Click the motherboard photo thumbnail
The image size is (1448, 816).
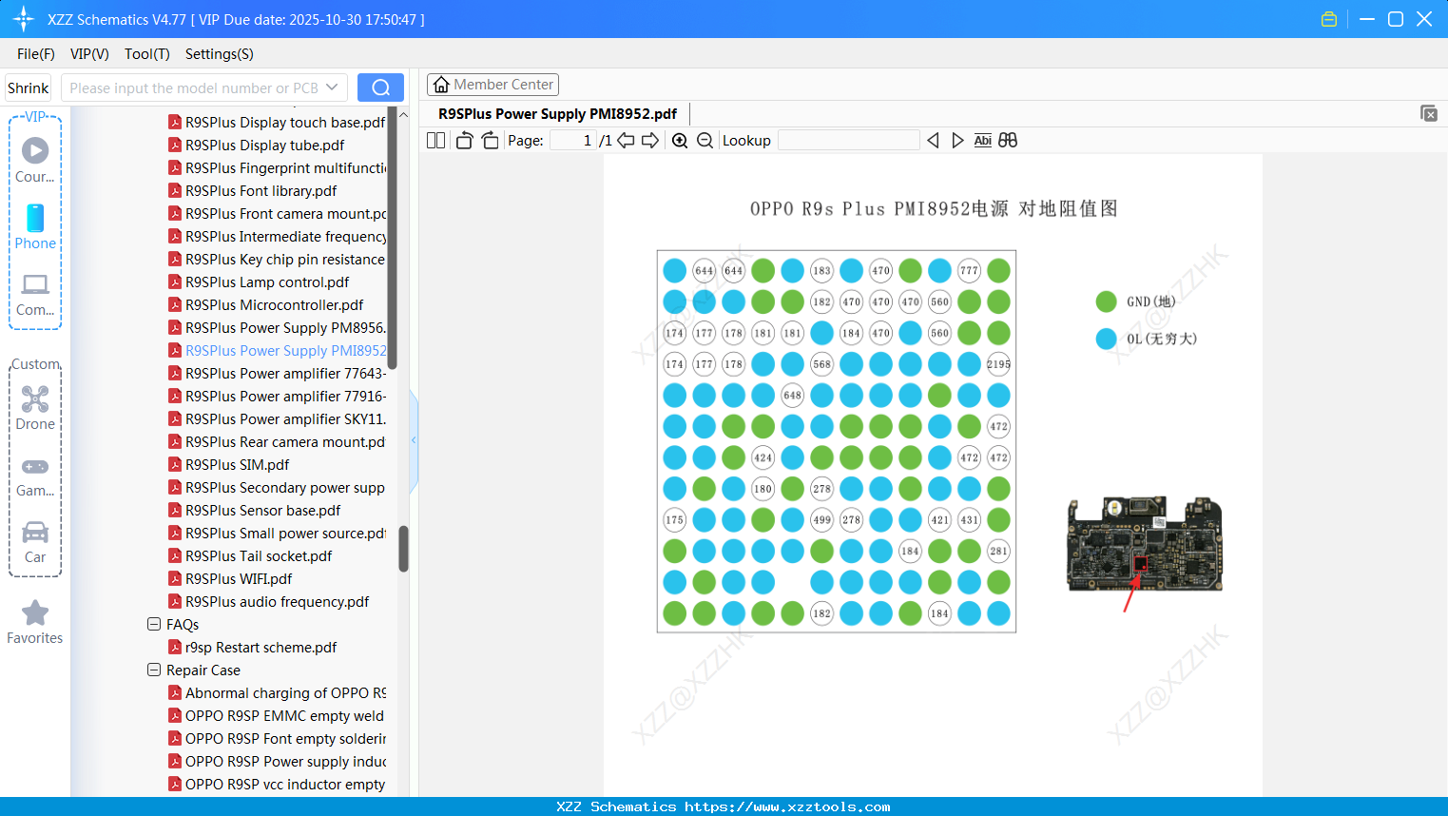pos(1145,544)
